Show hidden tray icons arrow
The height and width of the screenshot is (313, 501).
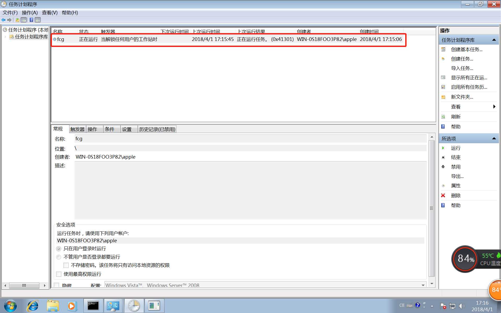pyautogui.click(x=432, y=306)
